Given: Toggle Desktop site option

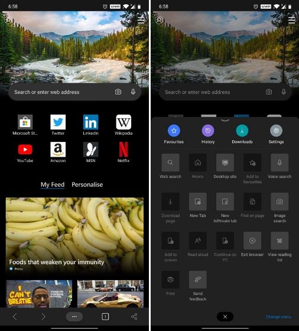Looking at the screenshot, I should [x=225, y=166].
